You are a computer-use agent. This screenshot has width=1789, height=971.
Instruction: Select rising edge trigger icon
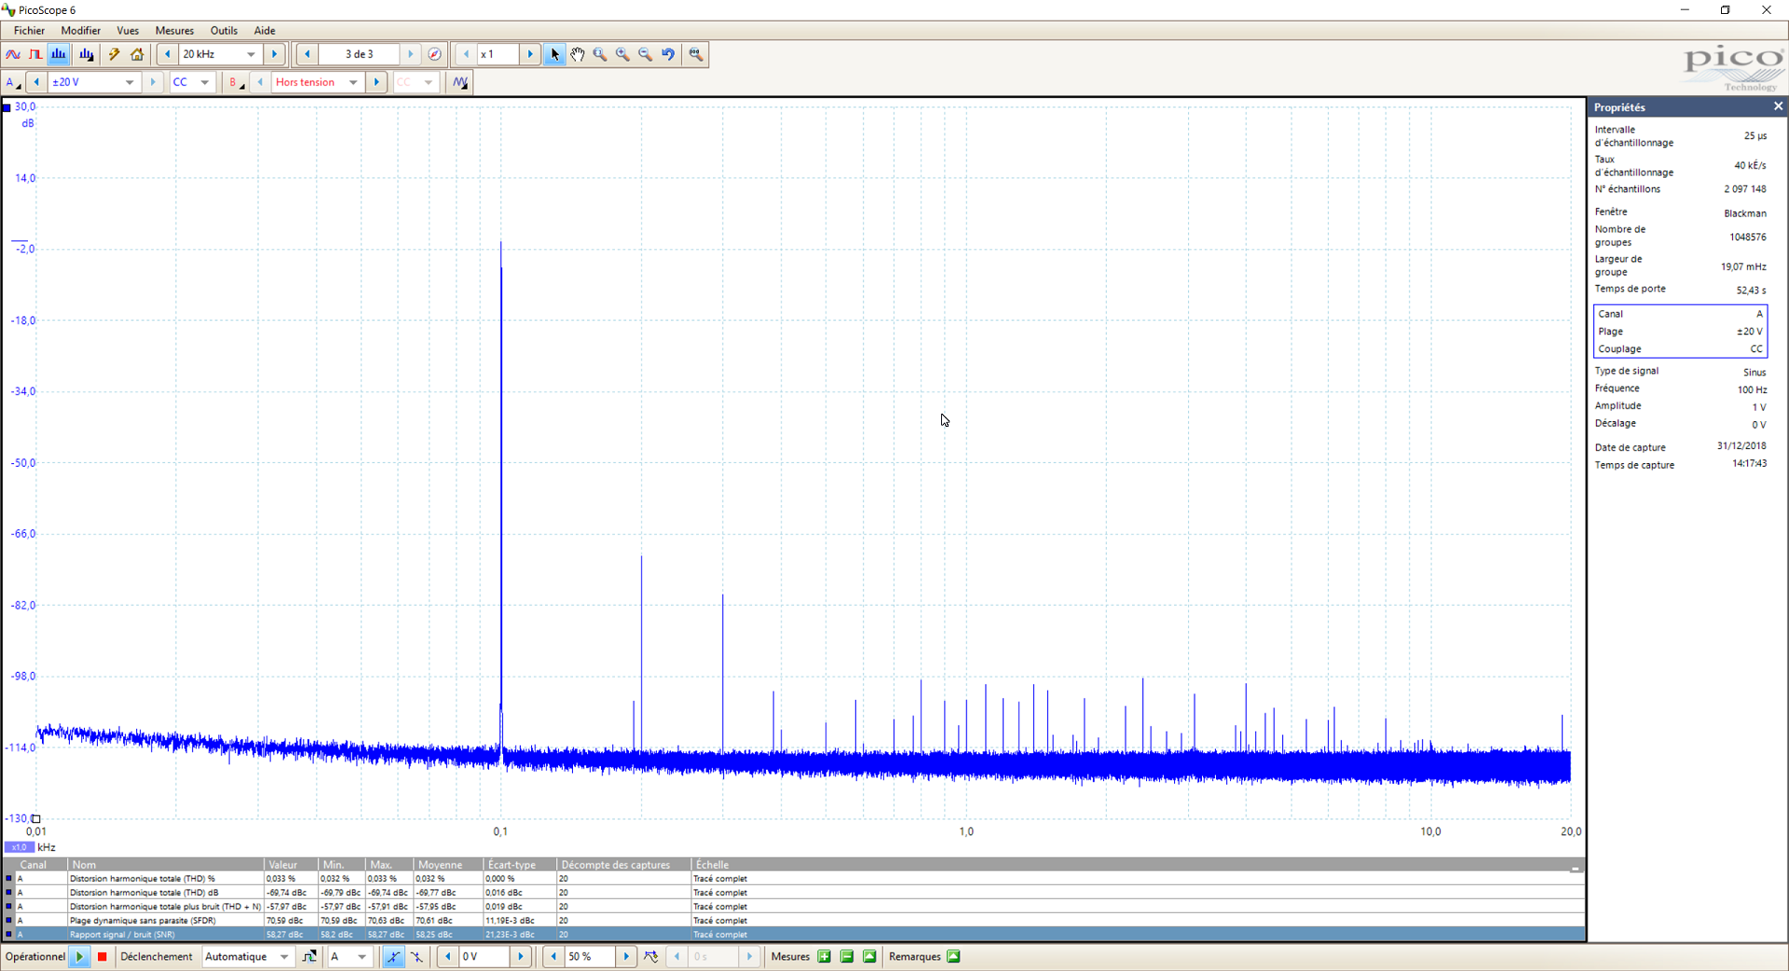(x=393, y=956)
